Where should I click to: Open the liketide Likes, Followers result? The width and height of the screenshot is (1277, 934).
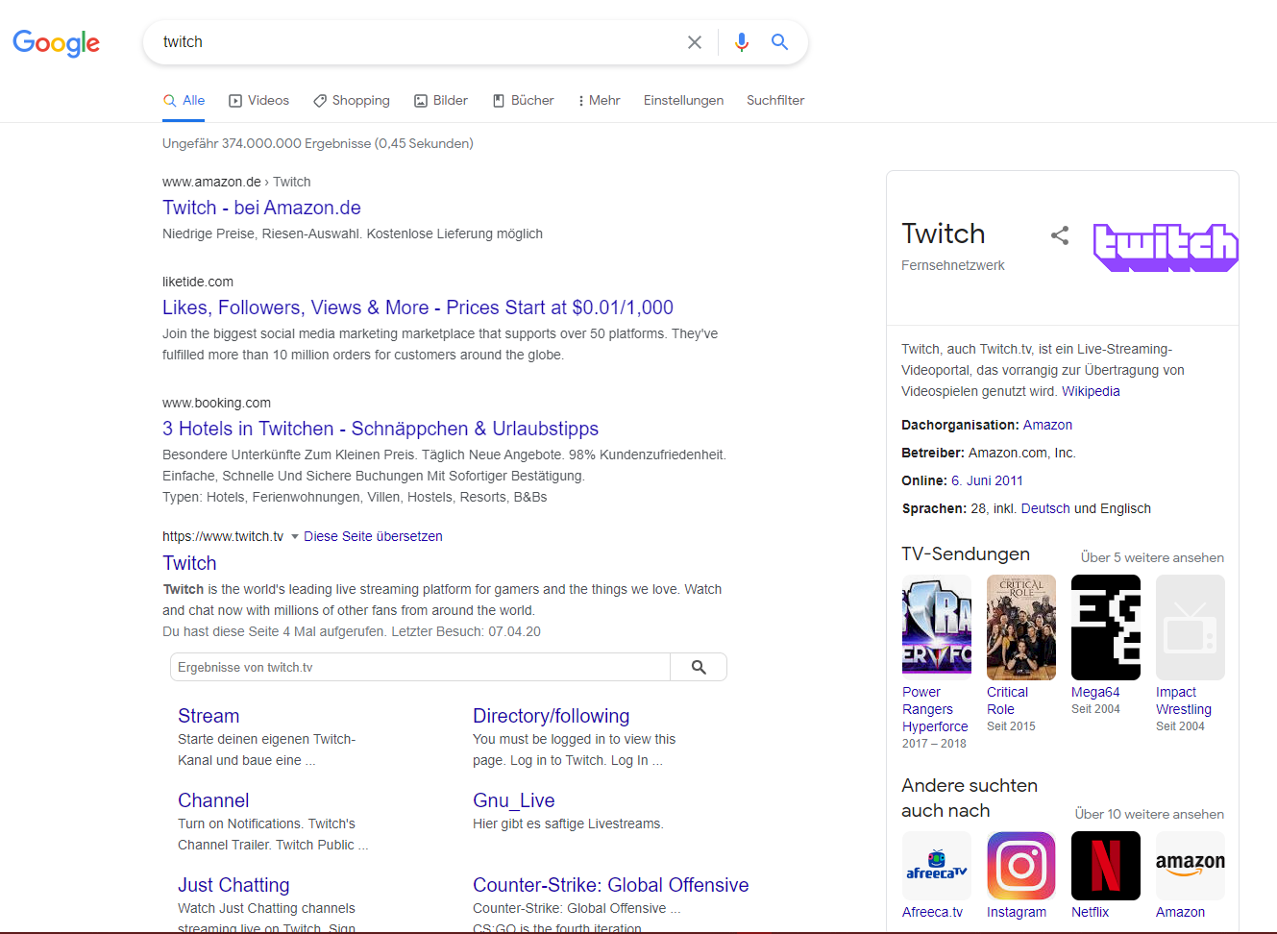click(418, 307)
